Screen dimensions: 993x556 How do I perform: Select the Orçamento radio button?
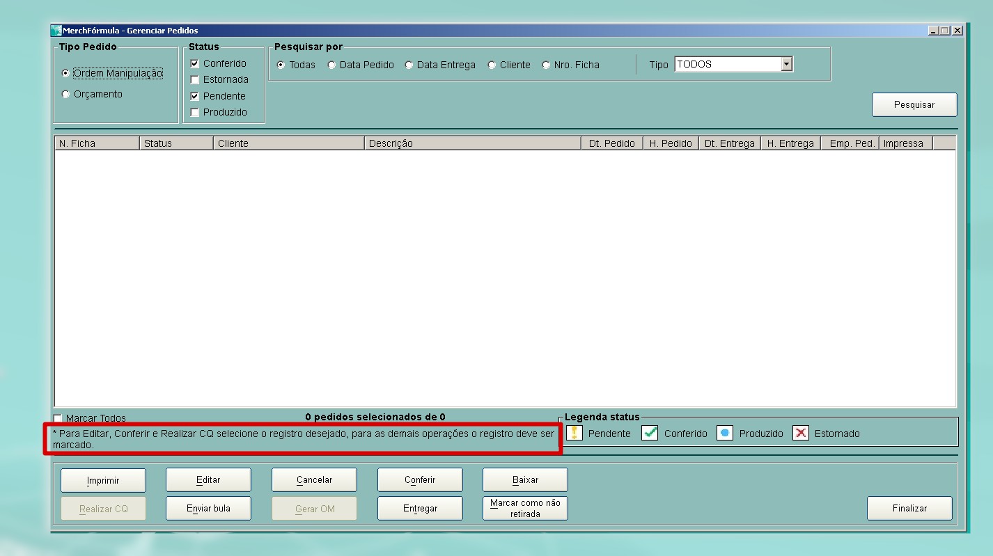coord(66,95)
